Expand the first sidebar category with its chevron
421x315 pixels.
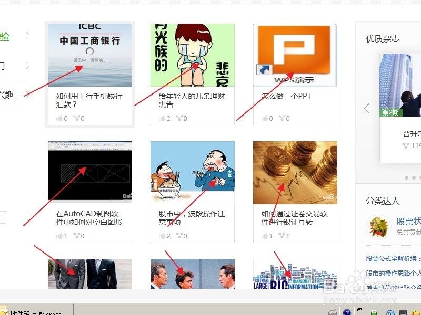pos(29,36)
